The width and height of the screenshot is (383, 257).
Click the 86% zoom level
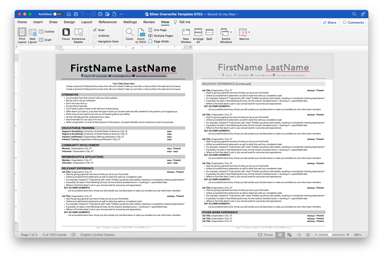[x=358, y=235]
